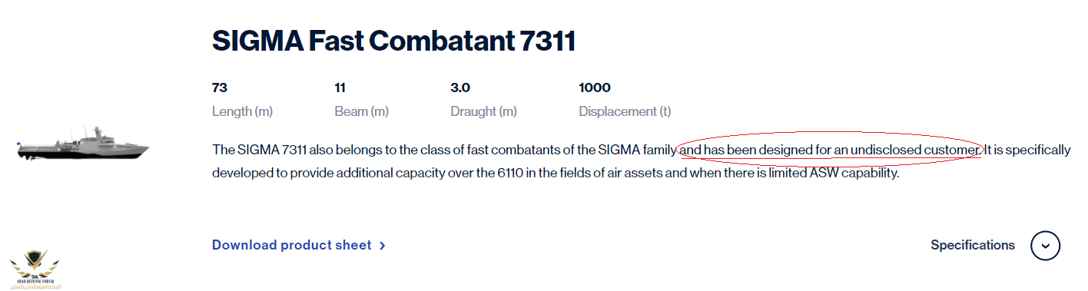Click the Arab Defense Forum logo

(x=34, y=268)
